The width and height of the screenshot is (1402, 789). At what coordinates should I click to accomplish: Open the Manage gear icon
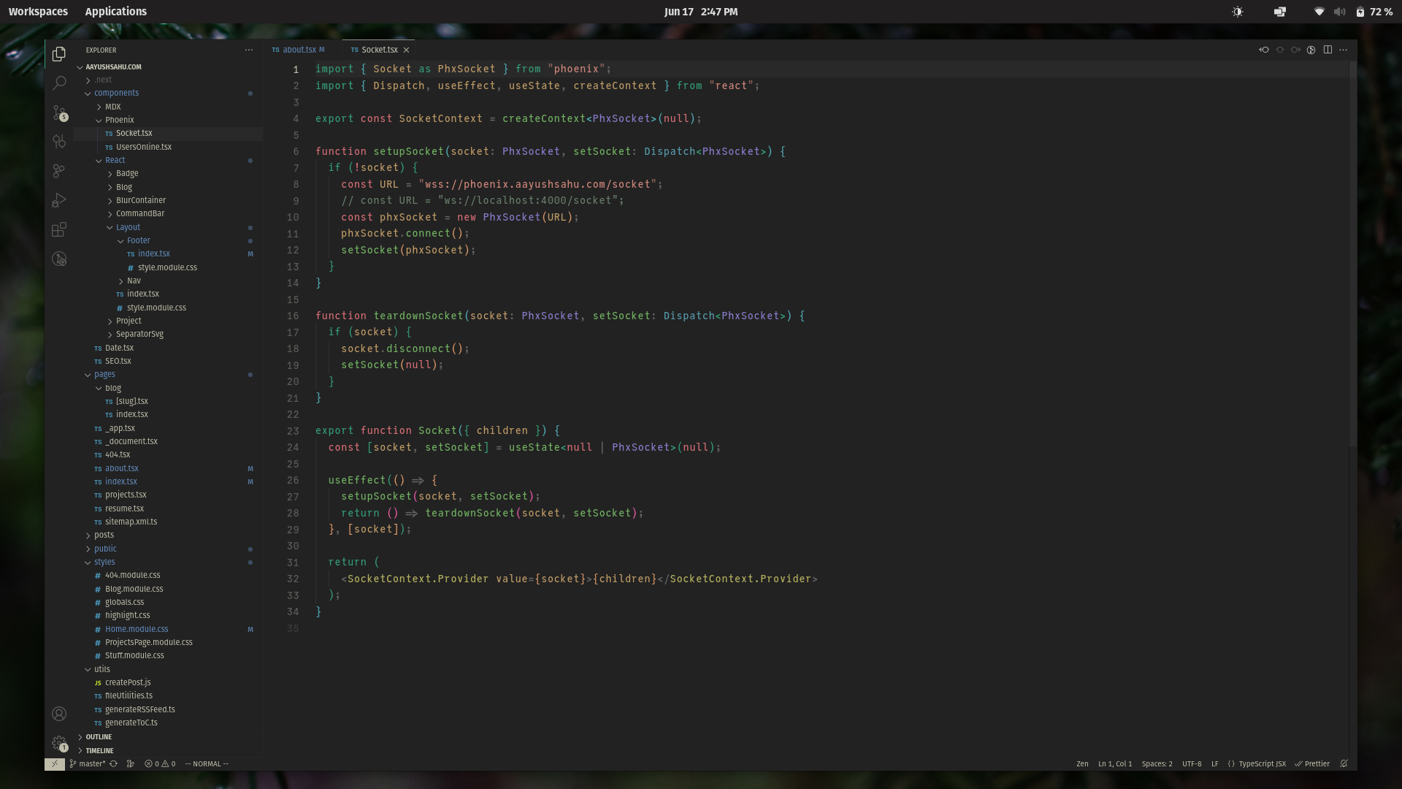(59, 743)
